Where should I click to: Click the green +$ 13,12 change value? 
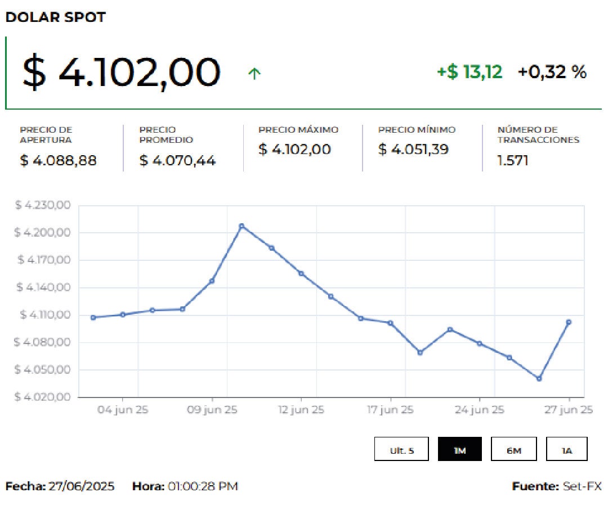click(470, 72)
